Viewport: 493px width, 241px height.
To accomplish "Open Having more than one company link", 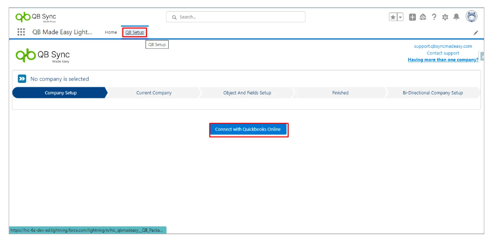I will point(443,60).
